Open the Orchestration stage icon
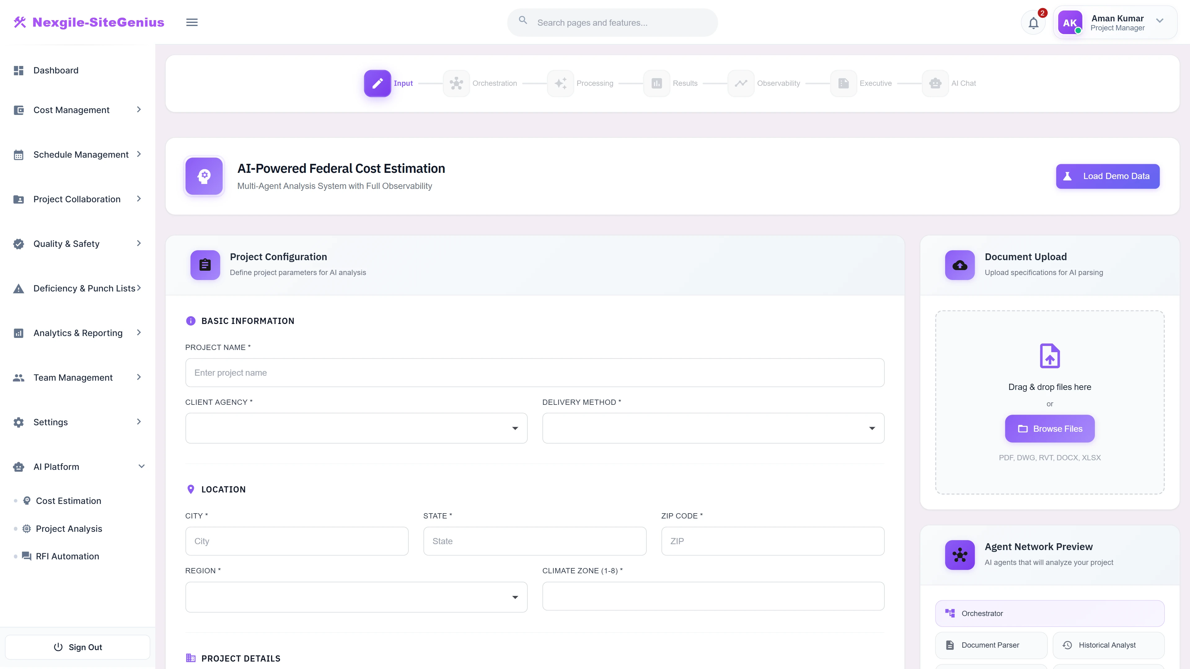1190x669 pixels. [x=456, y=83]
